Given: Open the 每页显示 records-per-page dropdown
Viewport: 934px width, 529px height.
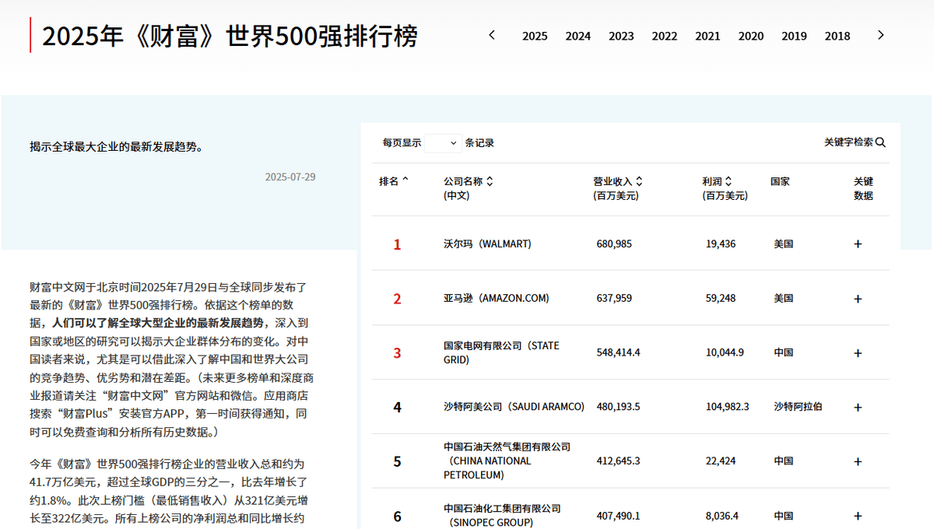Looking at the screenshot, I should tap(444, 143).
